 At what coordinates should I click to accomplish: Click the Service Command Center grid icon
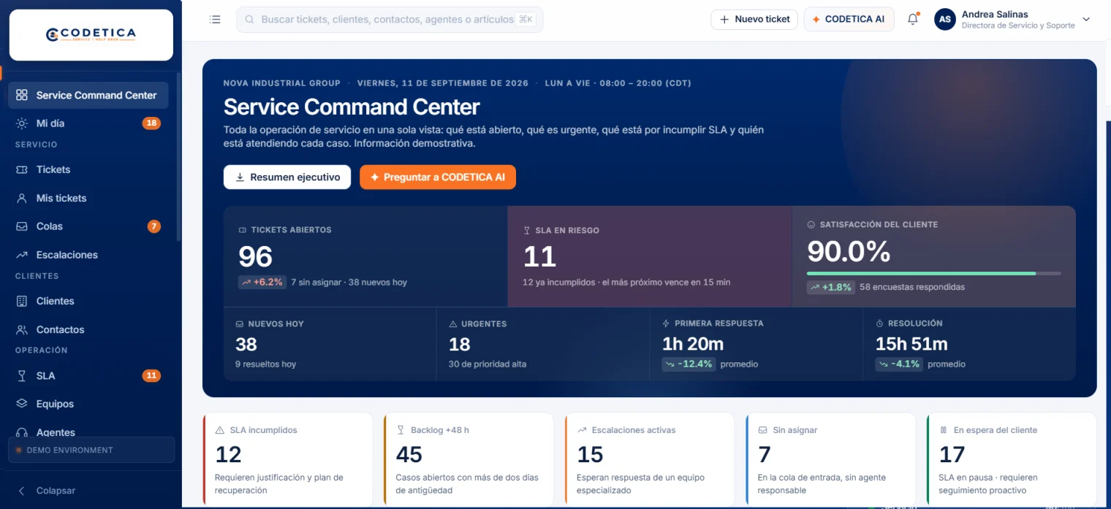click(22, 95)
